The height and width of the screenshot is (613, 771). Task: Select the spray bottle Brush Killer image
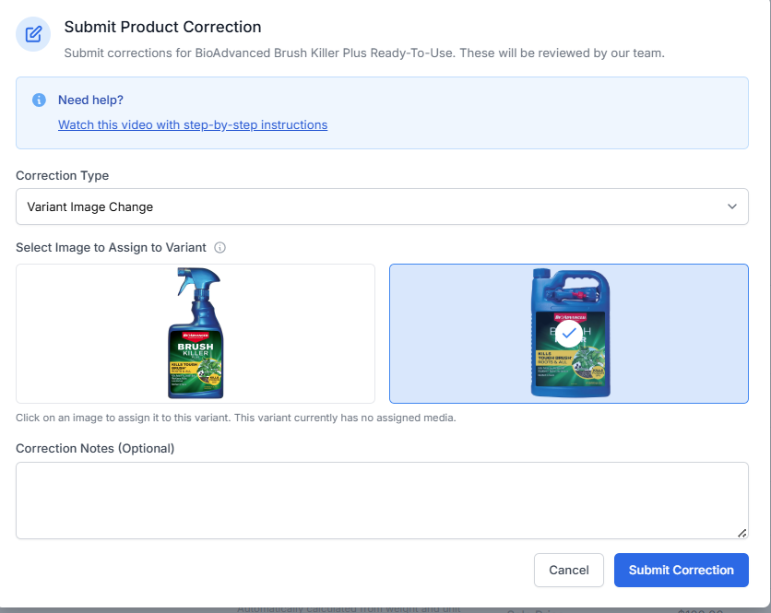[196, 334]
